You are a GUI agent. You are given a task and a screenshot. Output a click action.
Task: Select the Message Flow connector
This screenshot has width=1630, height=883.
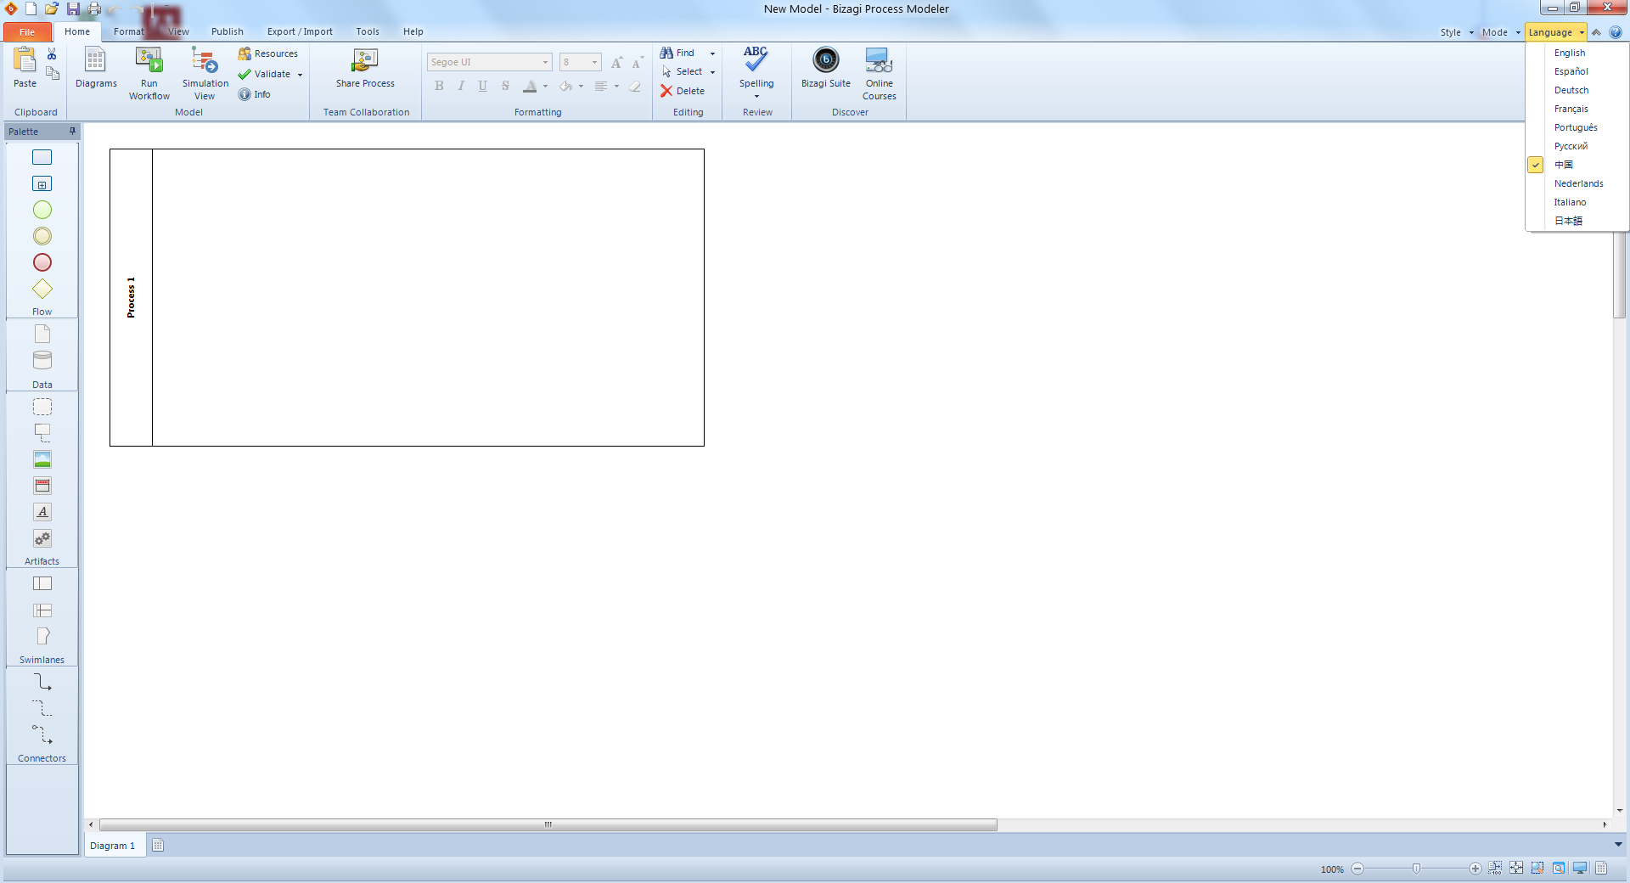coord(42,734)
